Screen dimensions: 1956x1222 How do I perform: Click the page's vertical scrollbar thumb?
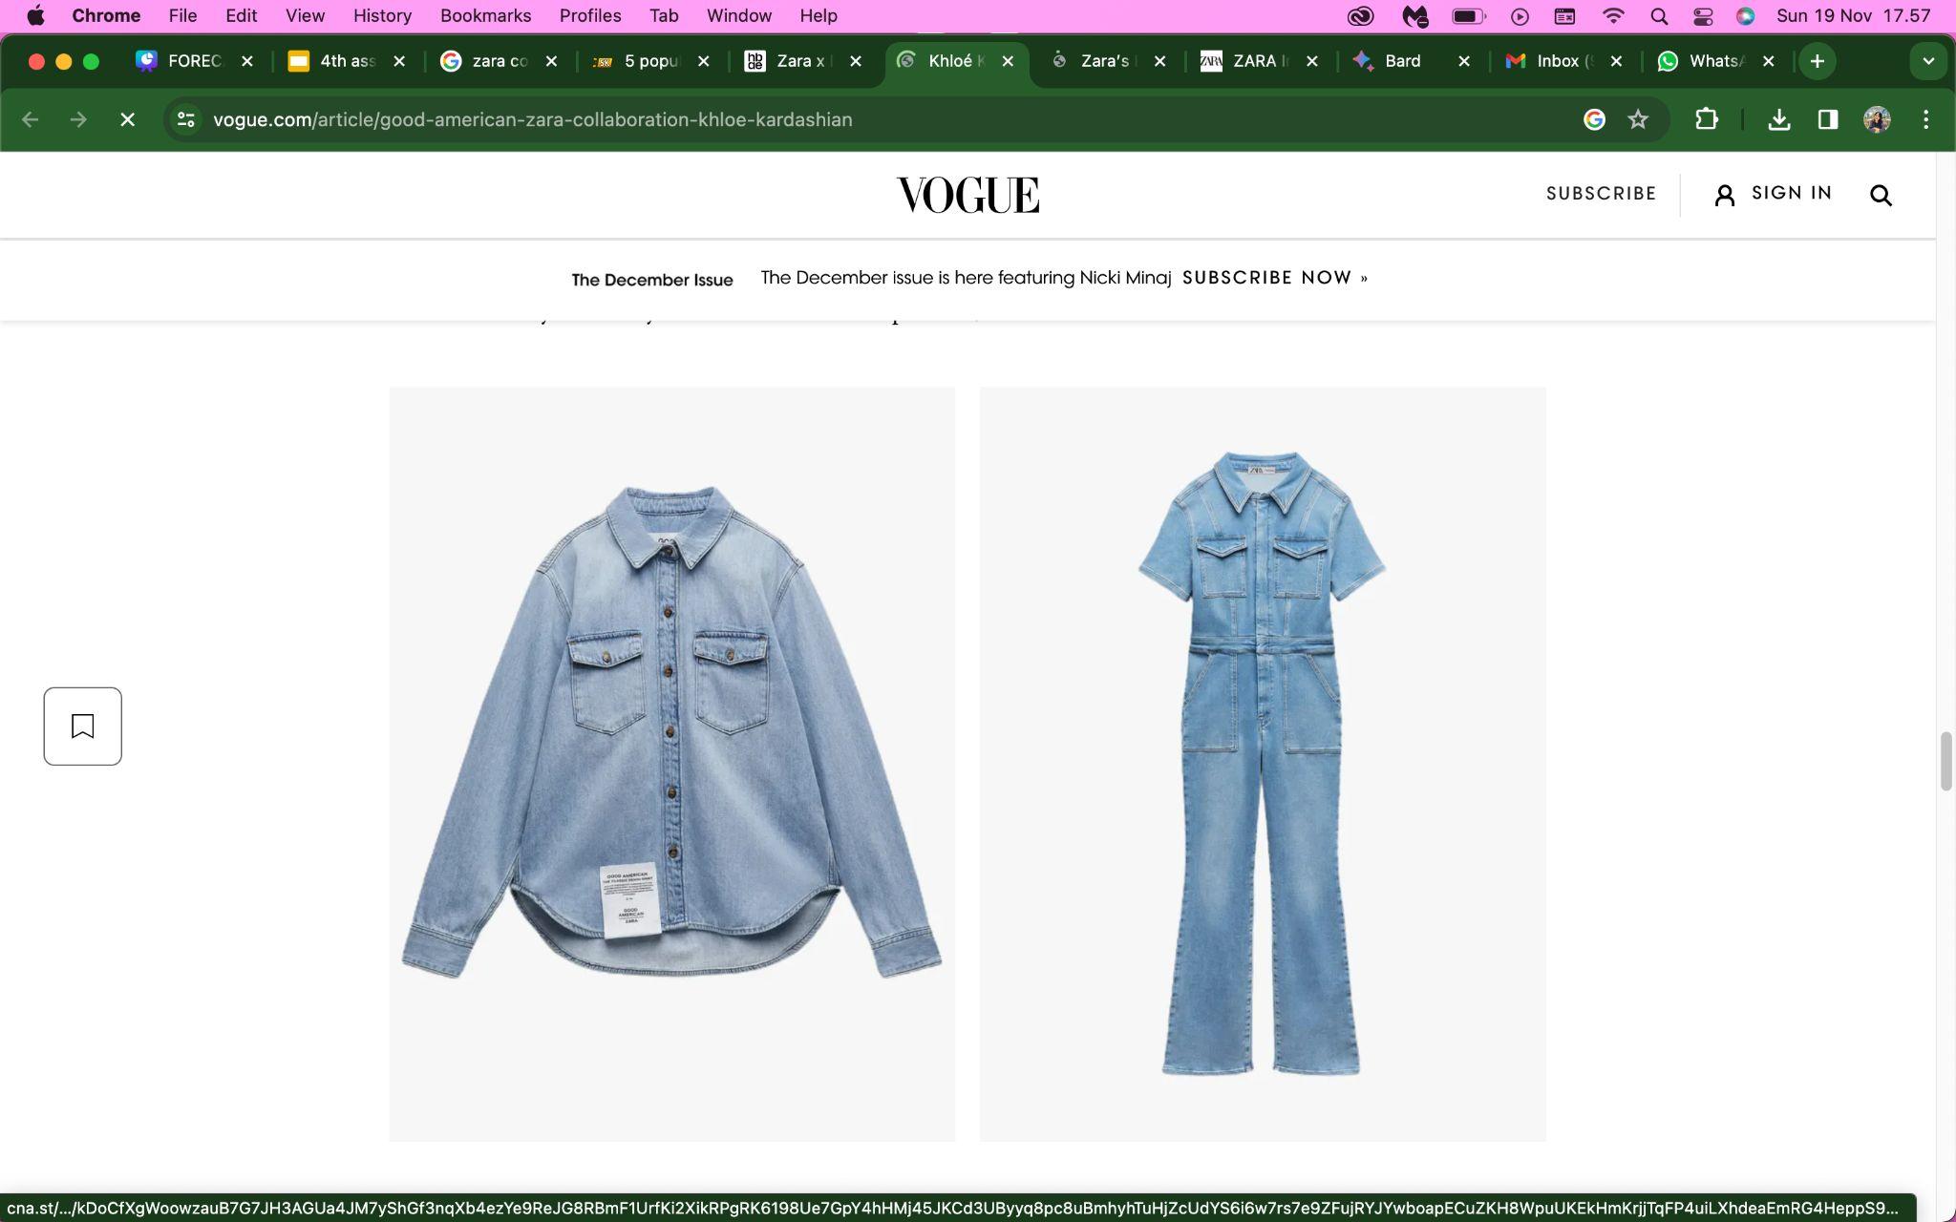point(1945,761)
